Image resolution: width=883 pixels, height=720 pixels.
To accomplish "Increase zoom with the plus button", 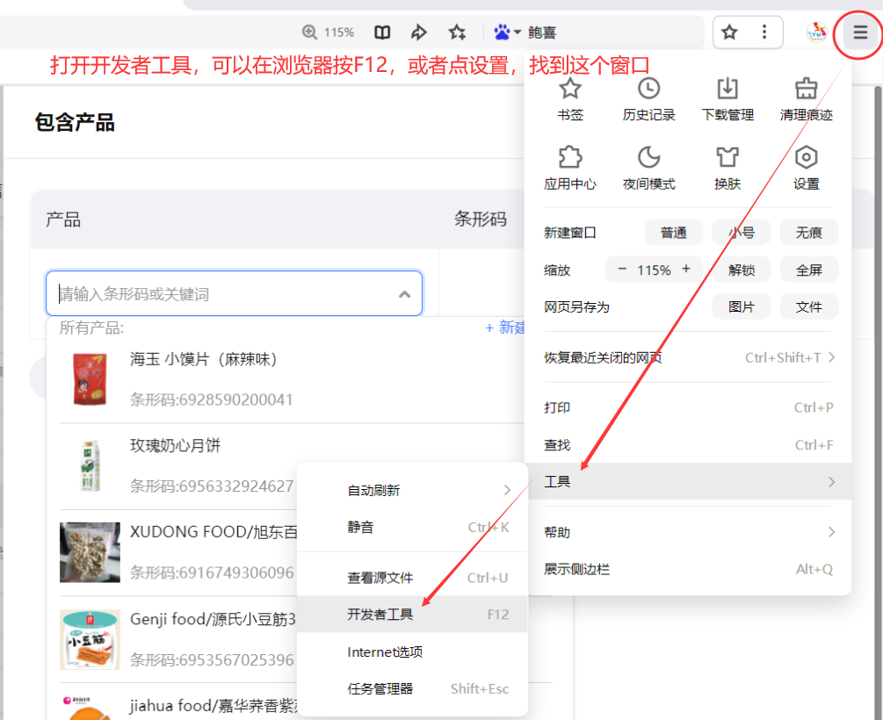I will coord(686,270).
